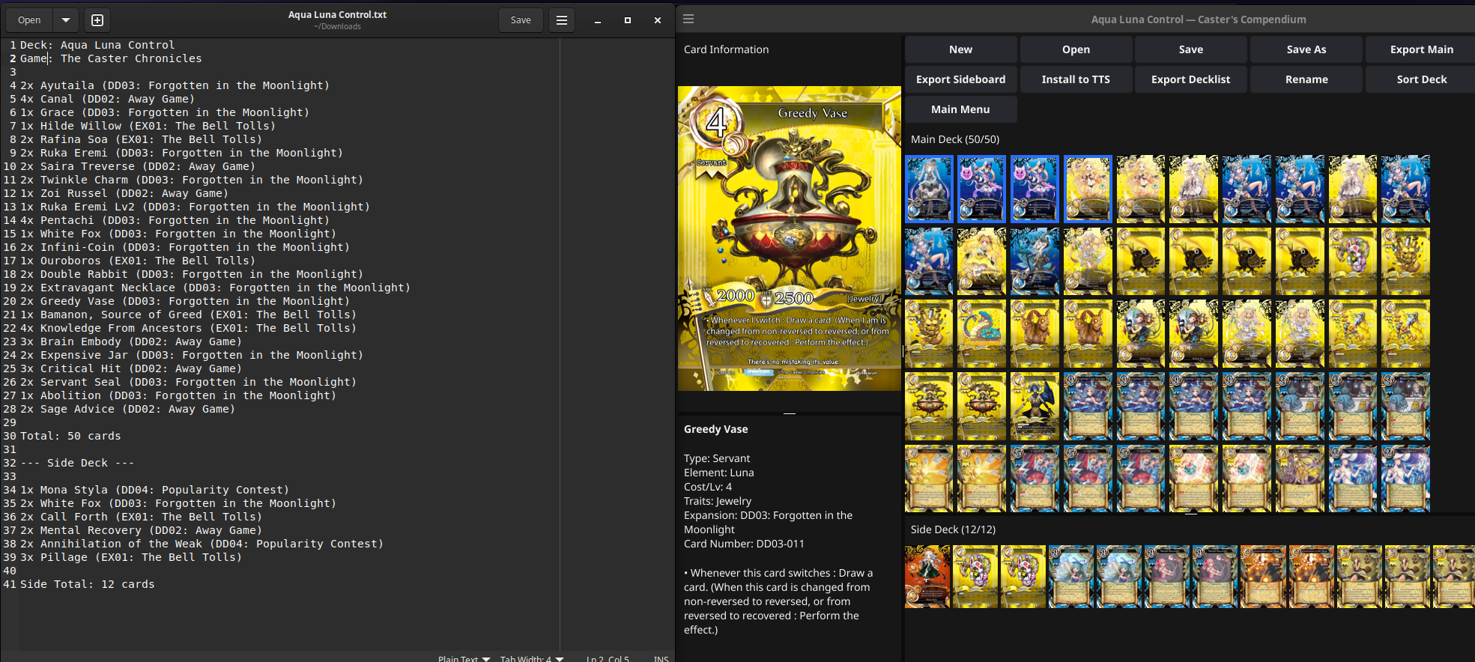This screenshot has height=662, width=1475.
Task: Expand the Open recent files dropdown arrow
Action: [x=66, y=20]
